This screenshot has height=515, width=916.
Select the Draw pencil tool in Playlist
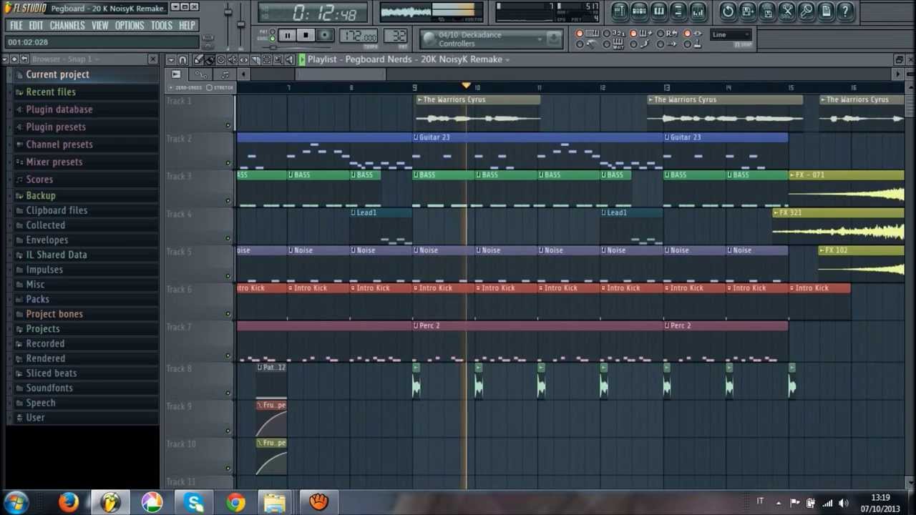(198, 59)
